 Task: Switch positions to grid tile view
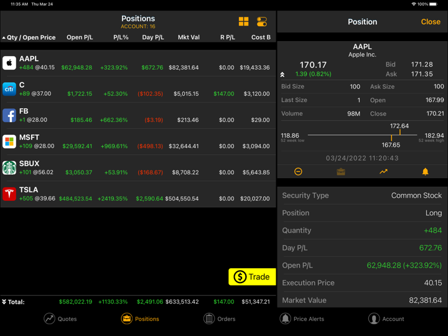click(243, 22)
